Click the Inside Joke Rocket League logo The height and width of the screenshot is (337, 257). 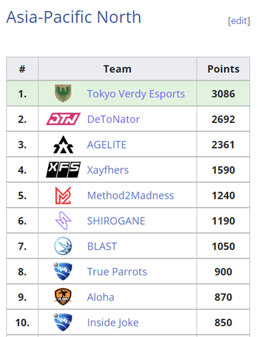coord(63,323)
